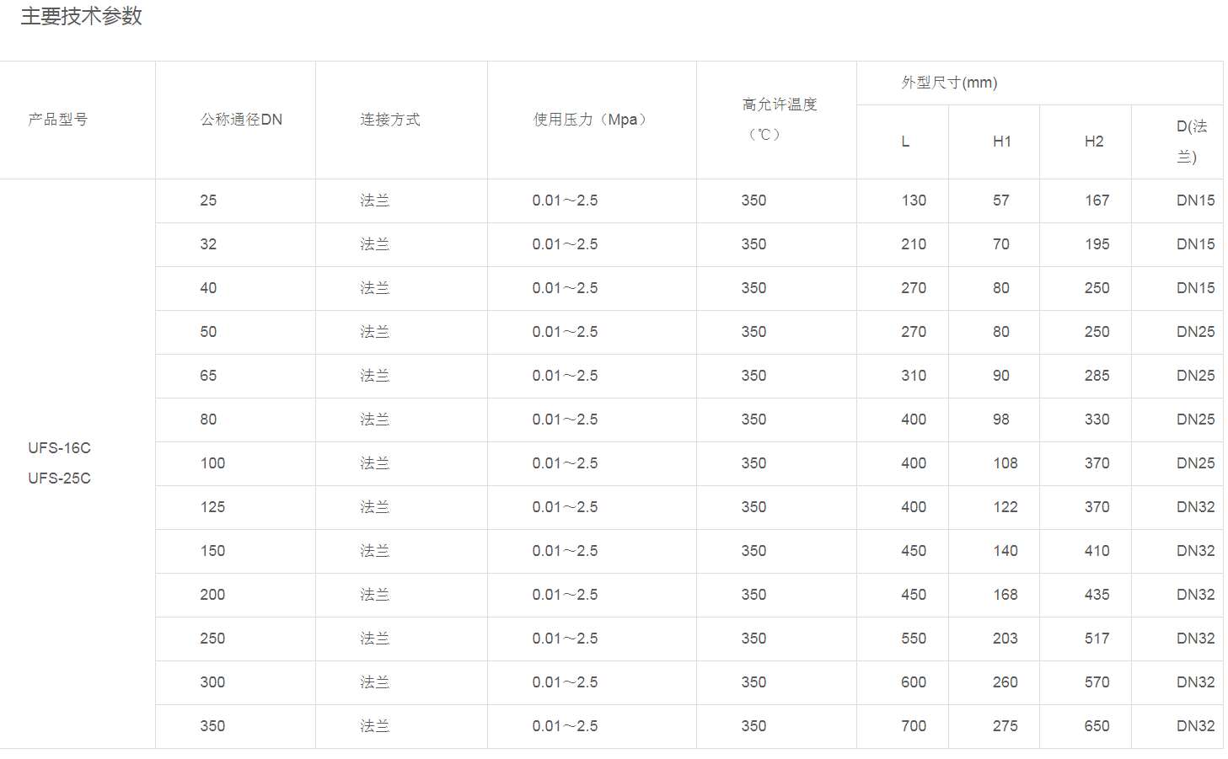
Task: Select the L dimension sub-header
Action: [x=905, y=142]
